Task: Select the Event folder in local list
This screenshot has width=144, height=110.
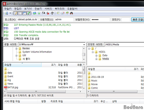Action: (x=10, y=77)
